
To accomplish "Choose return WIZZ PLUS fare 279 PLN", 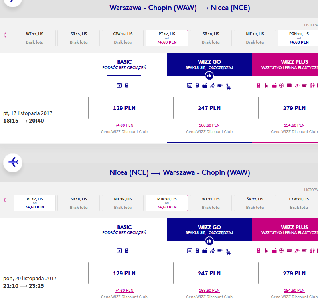I will (288, 273).
